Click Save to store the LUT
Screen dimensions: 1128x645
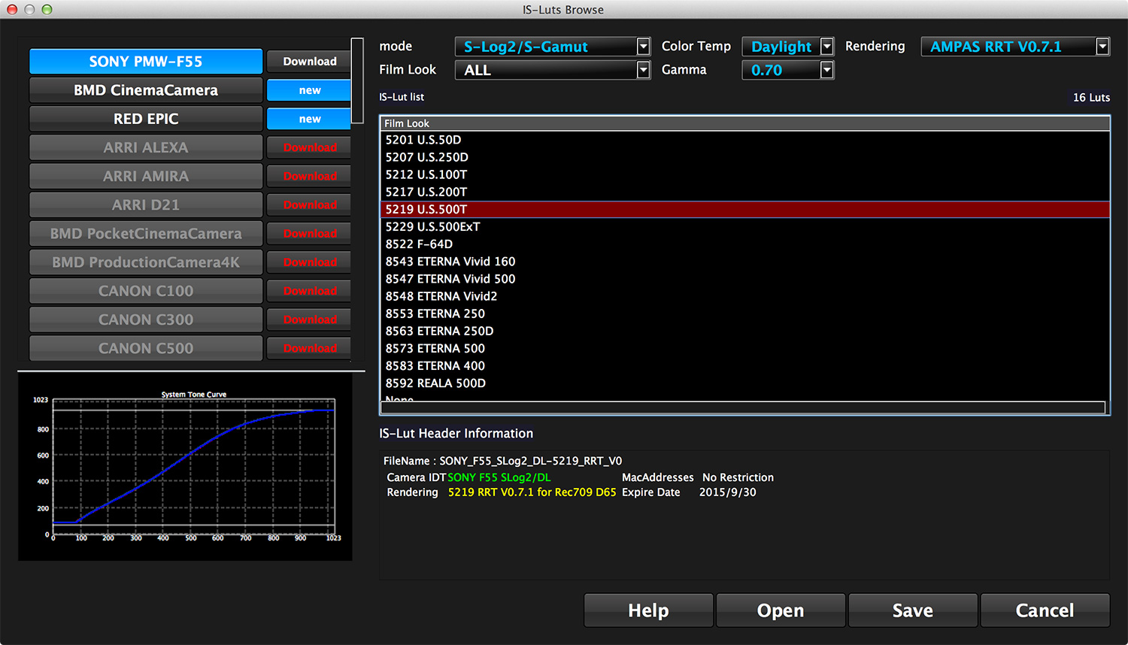(x=912, y=610)
